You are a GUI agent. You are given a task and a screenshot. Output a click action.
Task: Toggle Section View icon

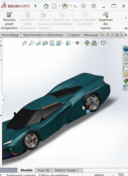click(x=45, y=43)
